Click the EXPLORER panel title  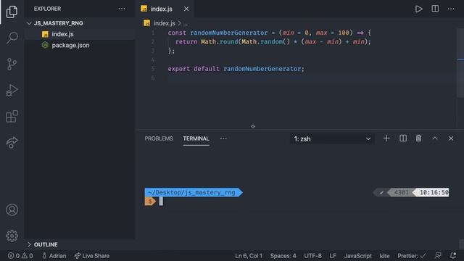(47, 9)
